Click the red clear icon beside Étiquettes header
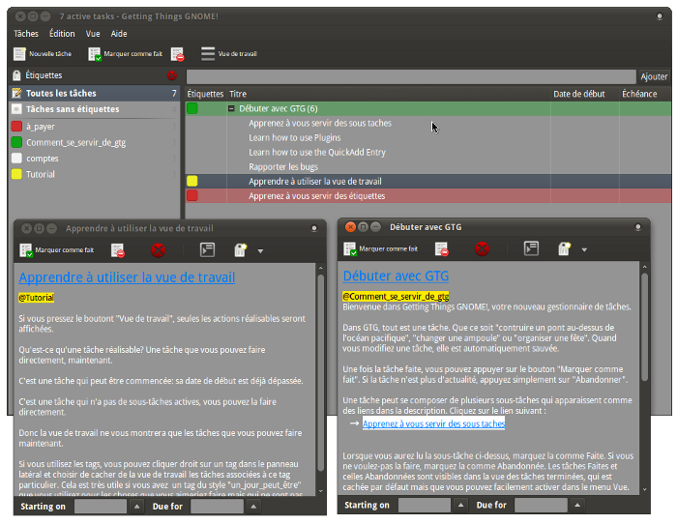677x524 pixels. (172, 74)
